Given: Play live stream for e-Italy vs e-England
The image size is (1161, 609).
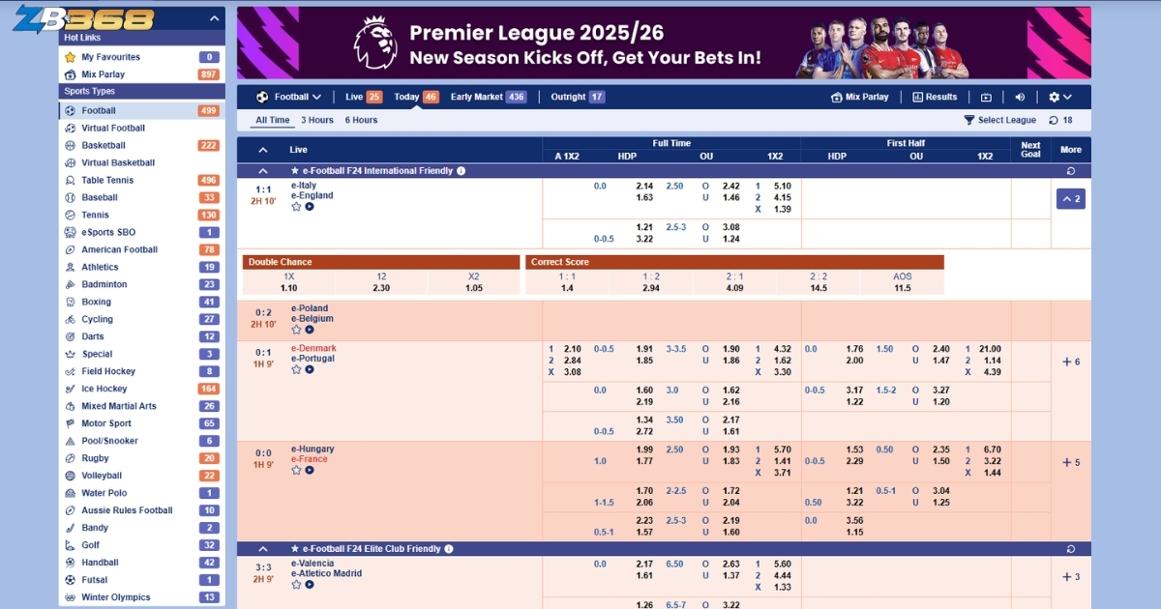Looking at the screenshot, I should [310, 206].
